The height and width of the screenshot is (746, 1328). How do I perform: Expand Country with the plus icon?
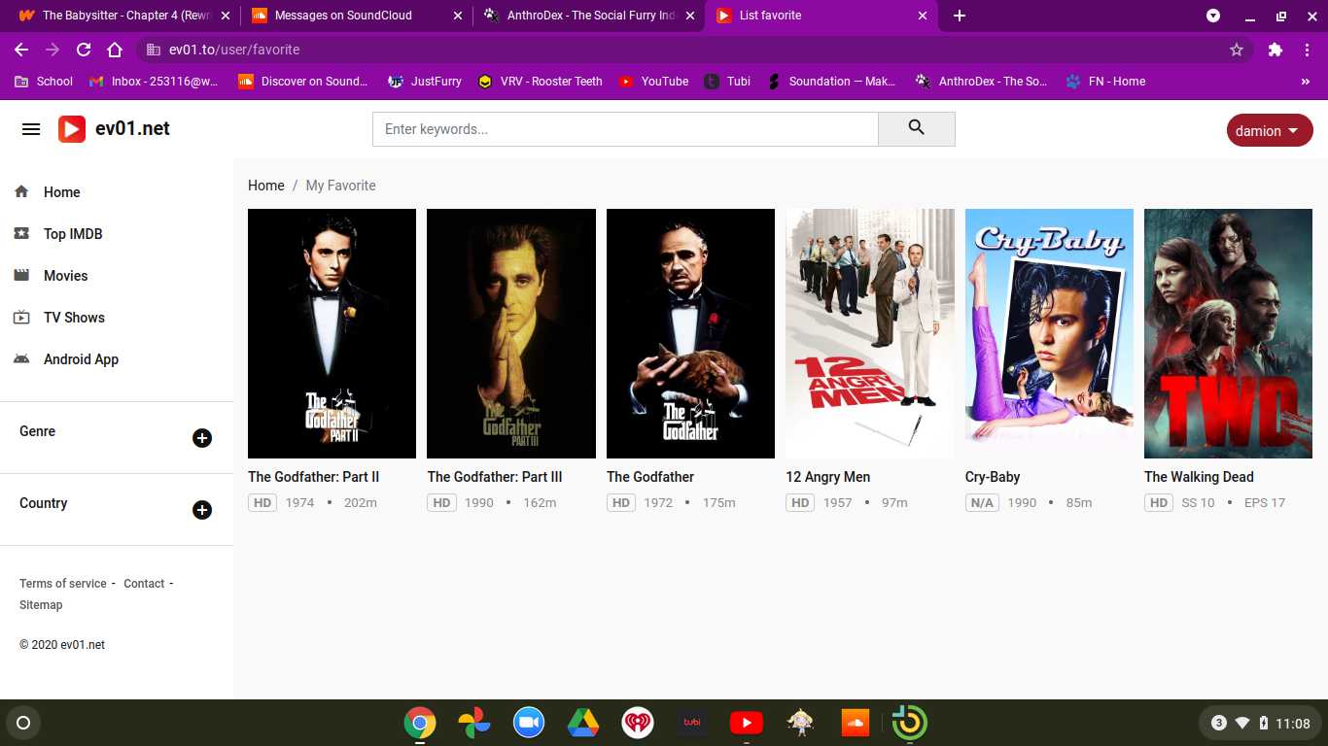point(202,510)
